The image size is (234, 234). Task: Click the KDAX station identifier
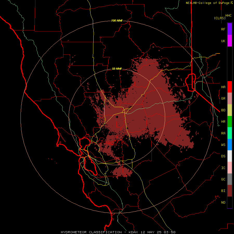pyautogui.click(x=133, y=232)
